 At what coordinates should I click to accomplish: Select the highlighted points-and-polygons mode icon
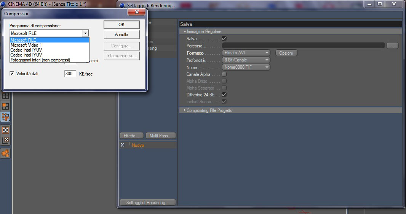5,117
